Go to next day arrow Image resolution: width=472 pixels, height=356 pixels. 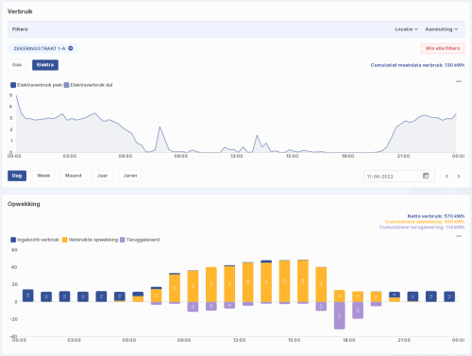point(459,177)
